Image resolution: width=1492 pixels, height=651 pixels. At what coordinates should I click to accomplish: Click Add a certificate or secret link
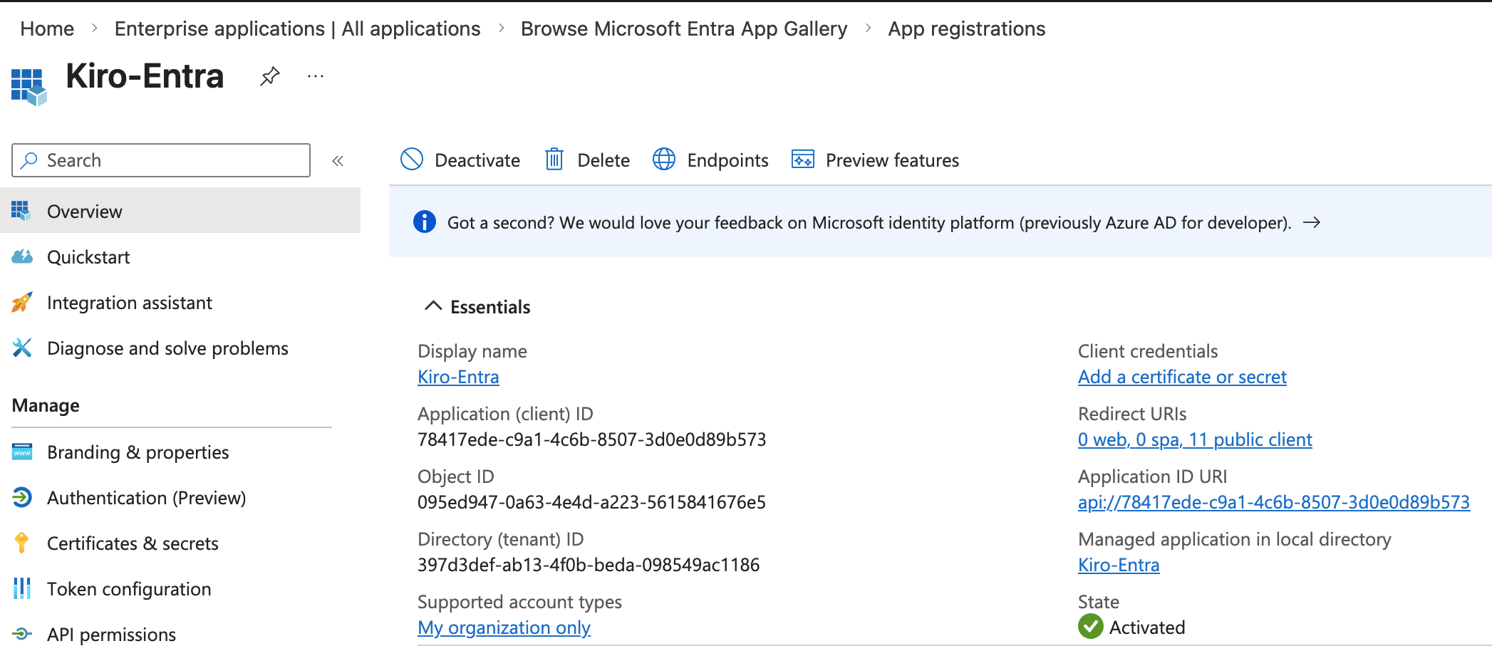pyautogui.click(x=1181, y=377)
